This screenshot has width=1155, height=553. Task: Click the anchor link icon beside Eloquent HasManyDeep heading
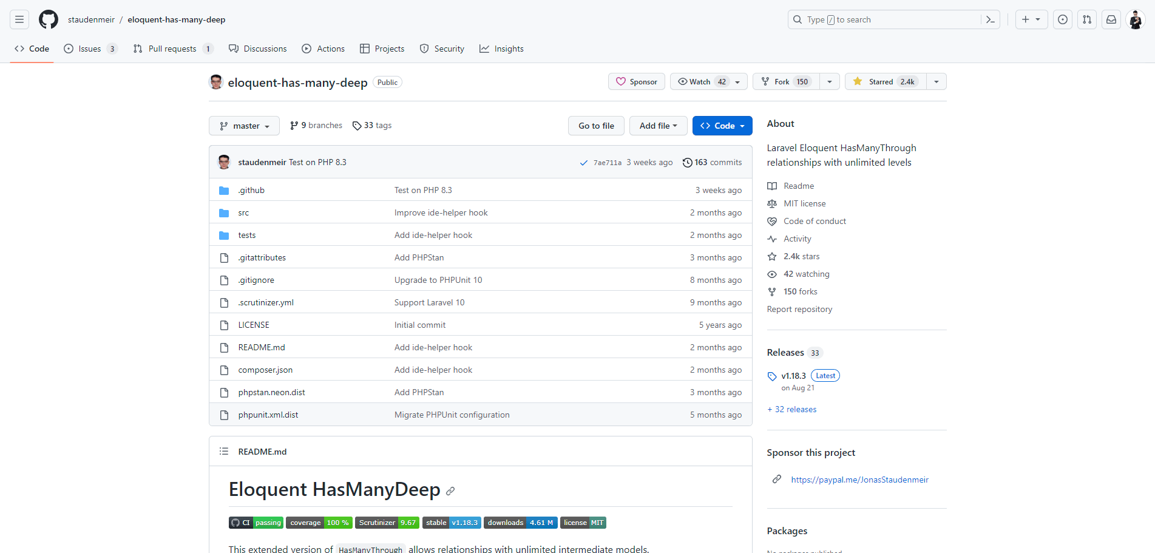pos(450,491)
